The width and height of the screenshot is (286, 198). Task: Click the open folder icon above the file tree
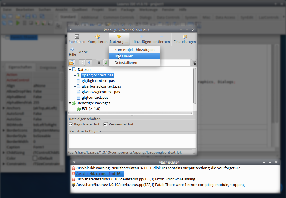click(x=72, y=62)
